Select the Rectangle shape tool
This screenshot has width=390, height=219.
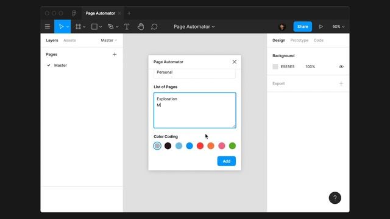coord(94,27)
